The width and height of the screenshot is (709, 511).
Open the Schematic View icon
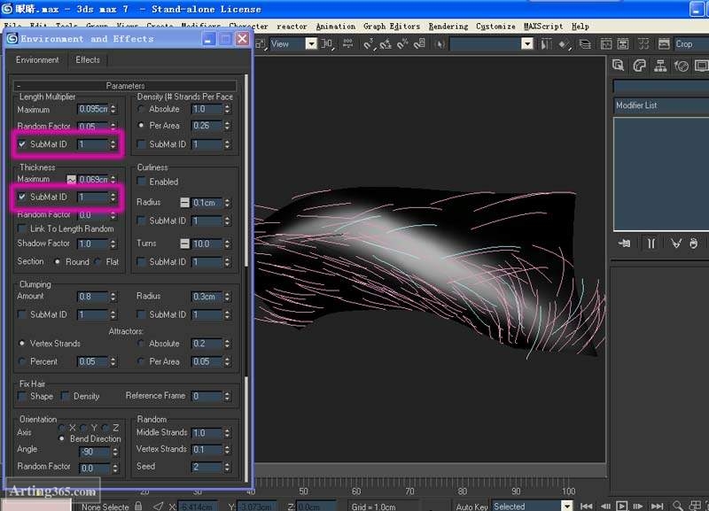(x=623, y=43)
